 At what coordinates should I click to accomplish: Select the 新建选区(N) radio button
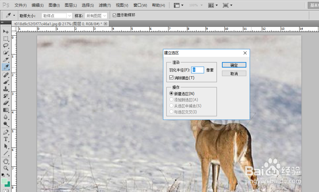click(x=171, y=93)
